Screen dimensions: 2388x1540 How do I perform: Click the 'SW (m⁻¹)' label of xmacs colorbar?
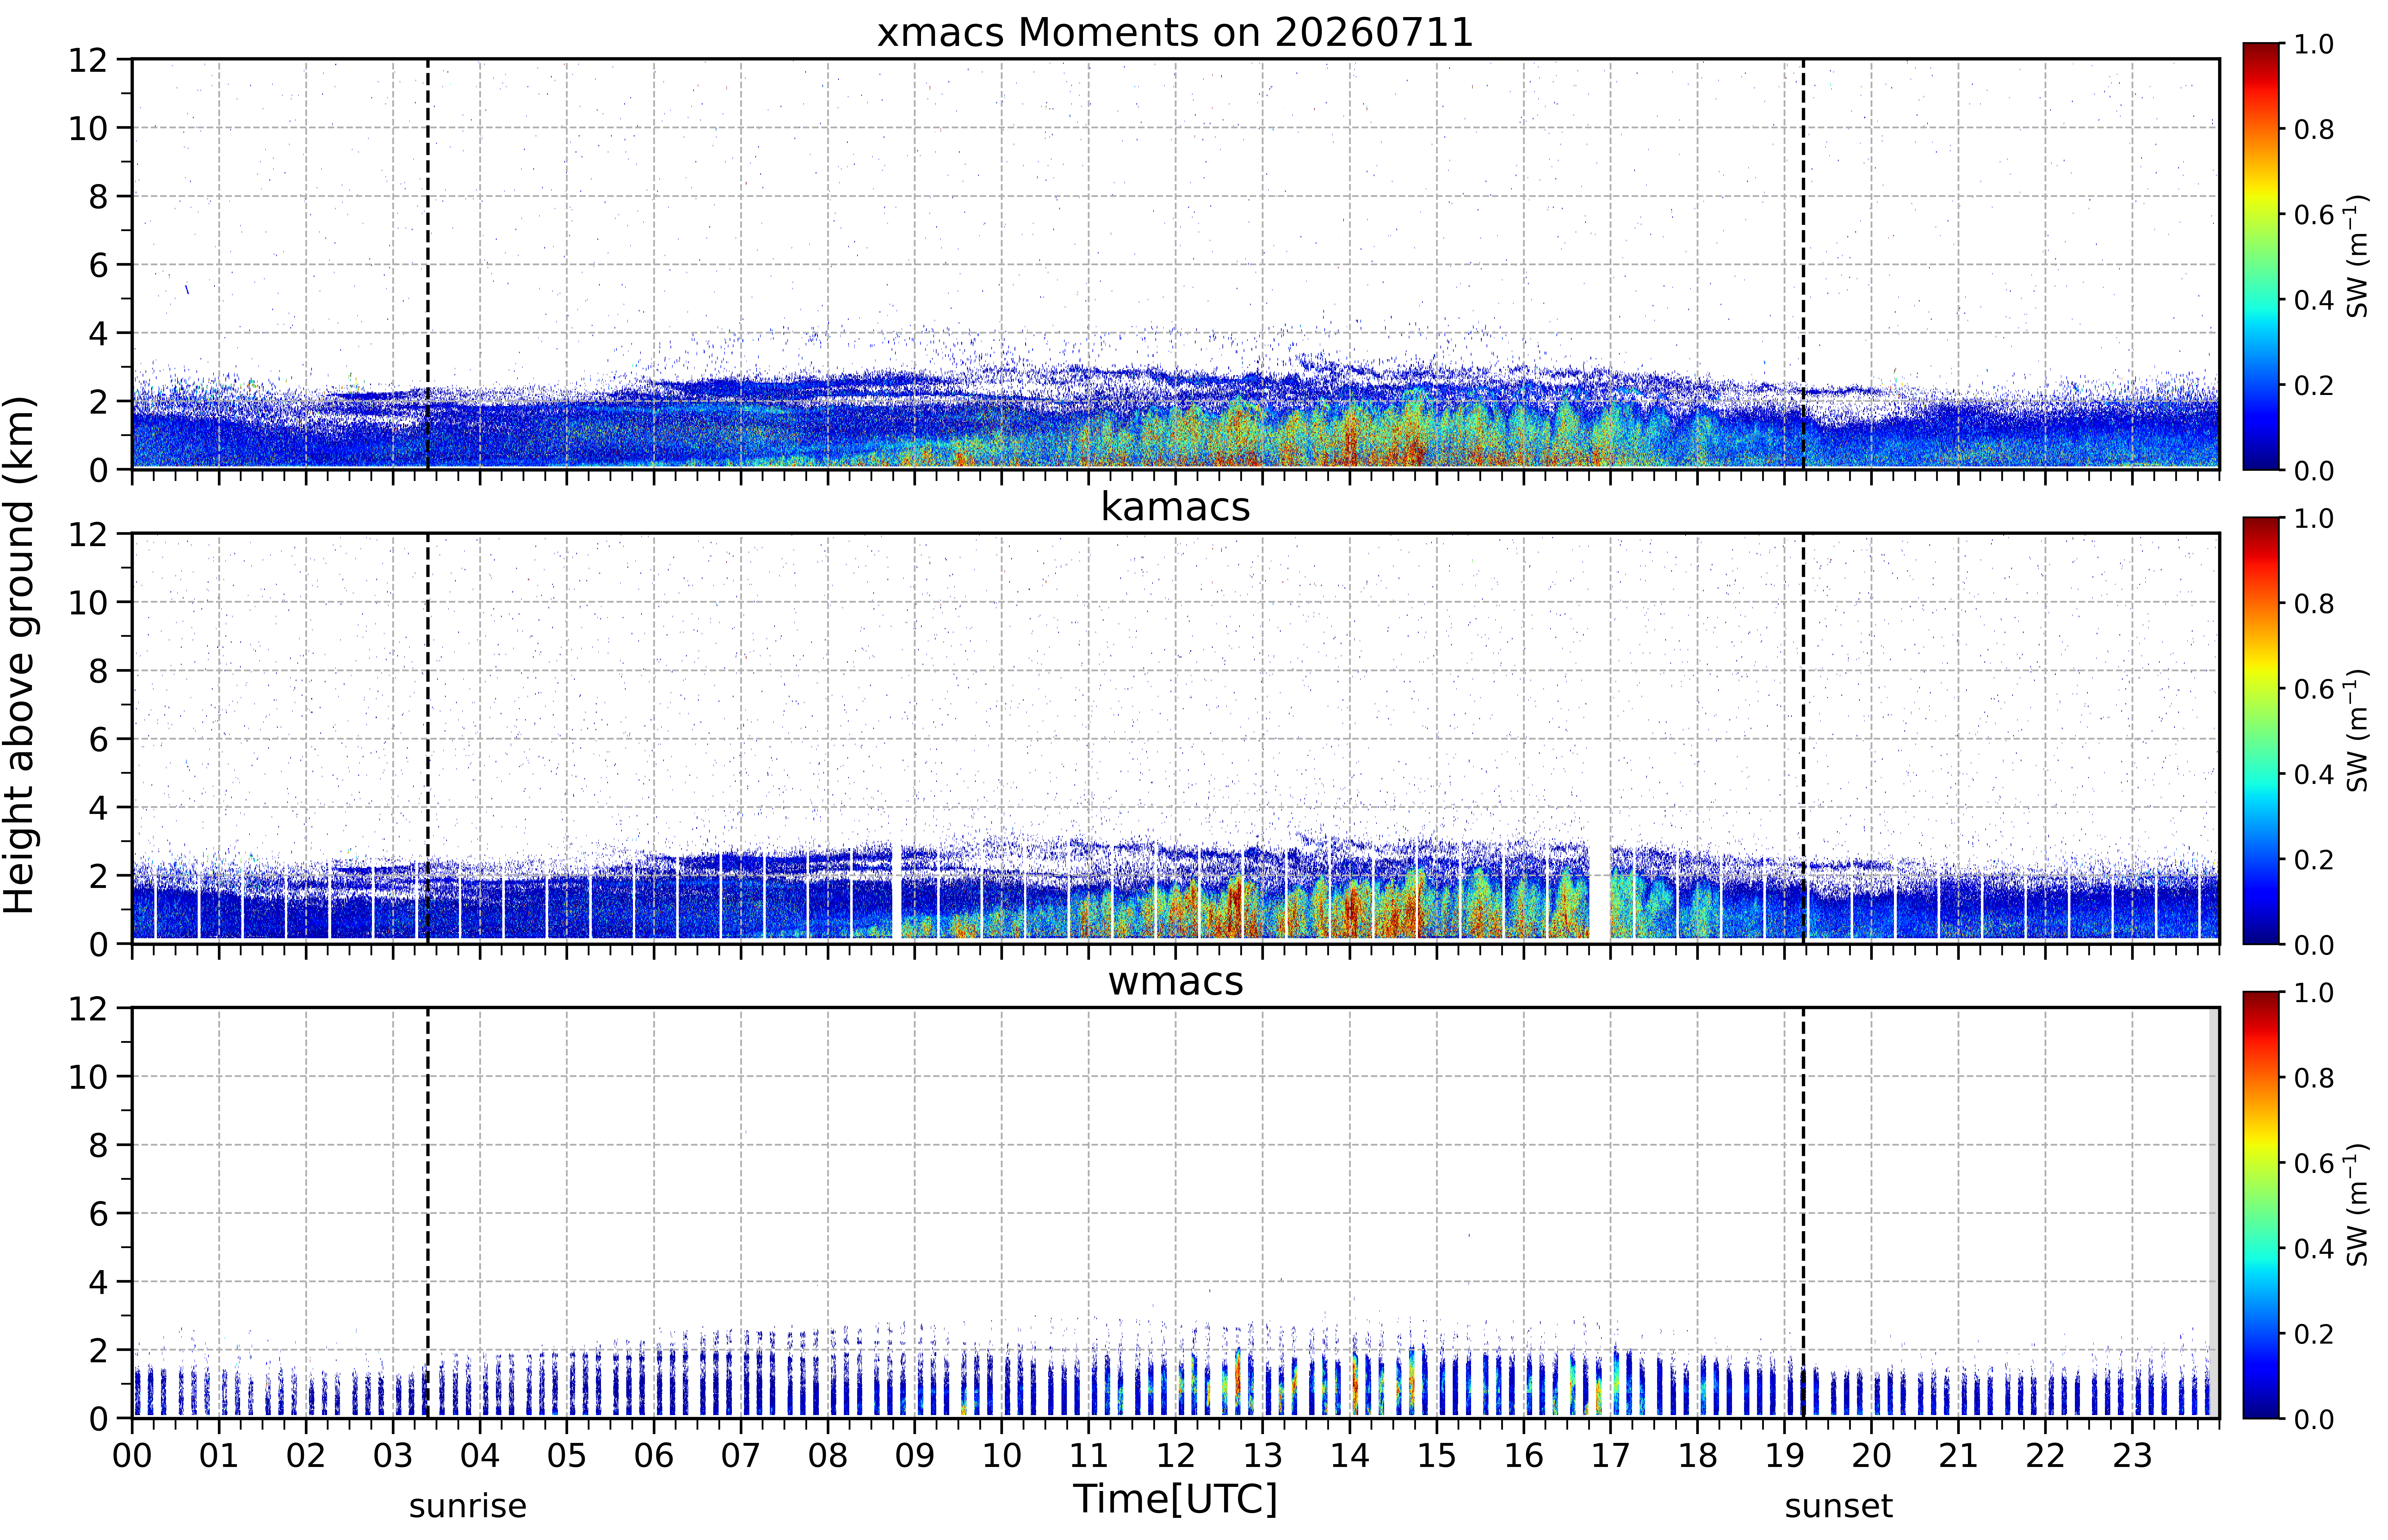2357,256
